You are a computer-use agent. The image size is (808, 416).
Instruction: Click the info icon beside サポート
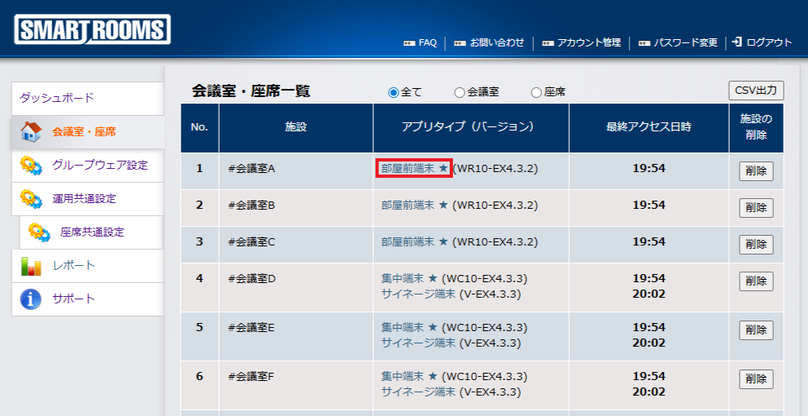31,299
